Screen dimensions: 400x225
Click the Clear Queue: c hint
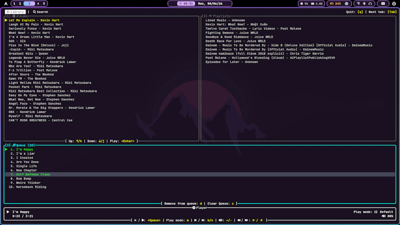(x=220, y=203)
